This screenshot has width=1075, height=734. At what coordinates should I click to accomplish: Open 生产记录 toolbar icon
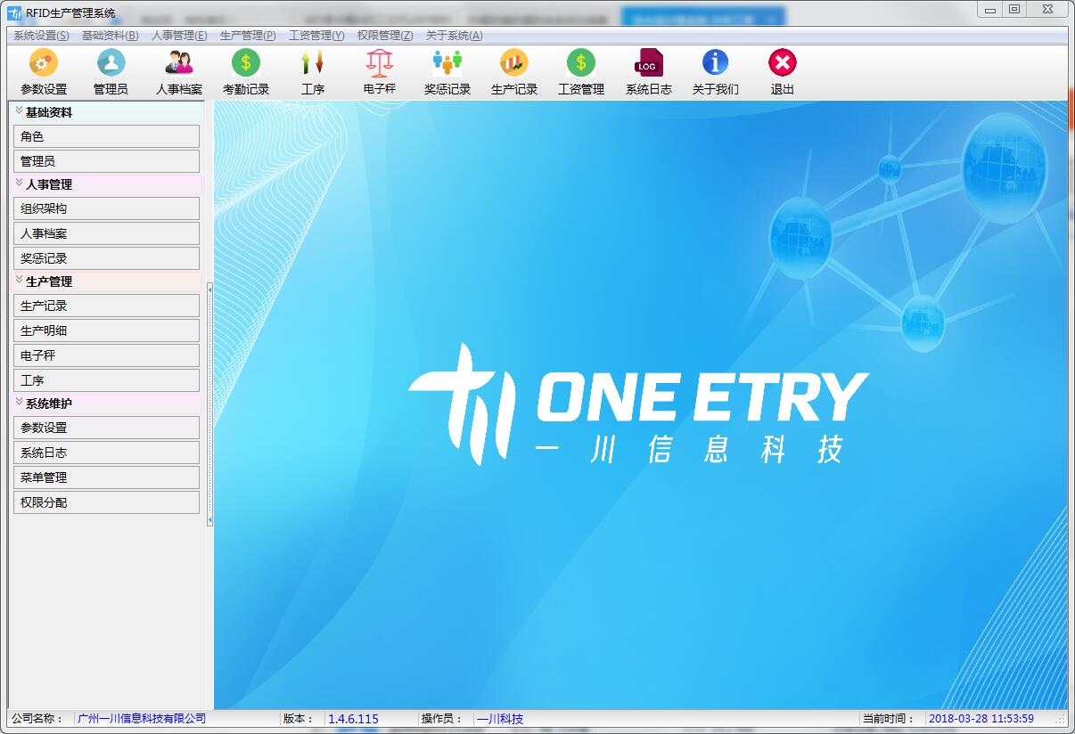[x=514, y=72]
